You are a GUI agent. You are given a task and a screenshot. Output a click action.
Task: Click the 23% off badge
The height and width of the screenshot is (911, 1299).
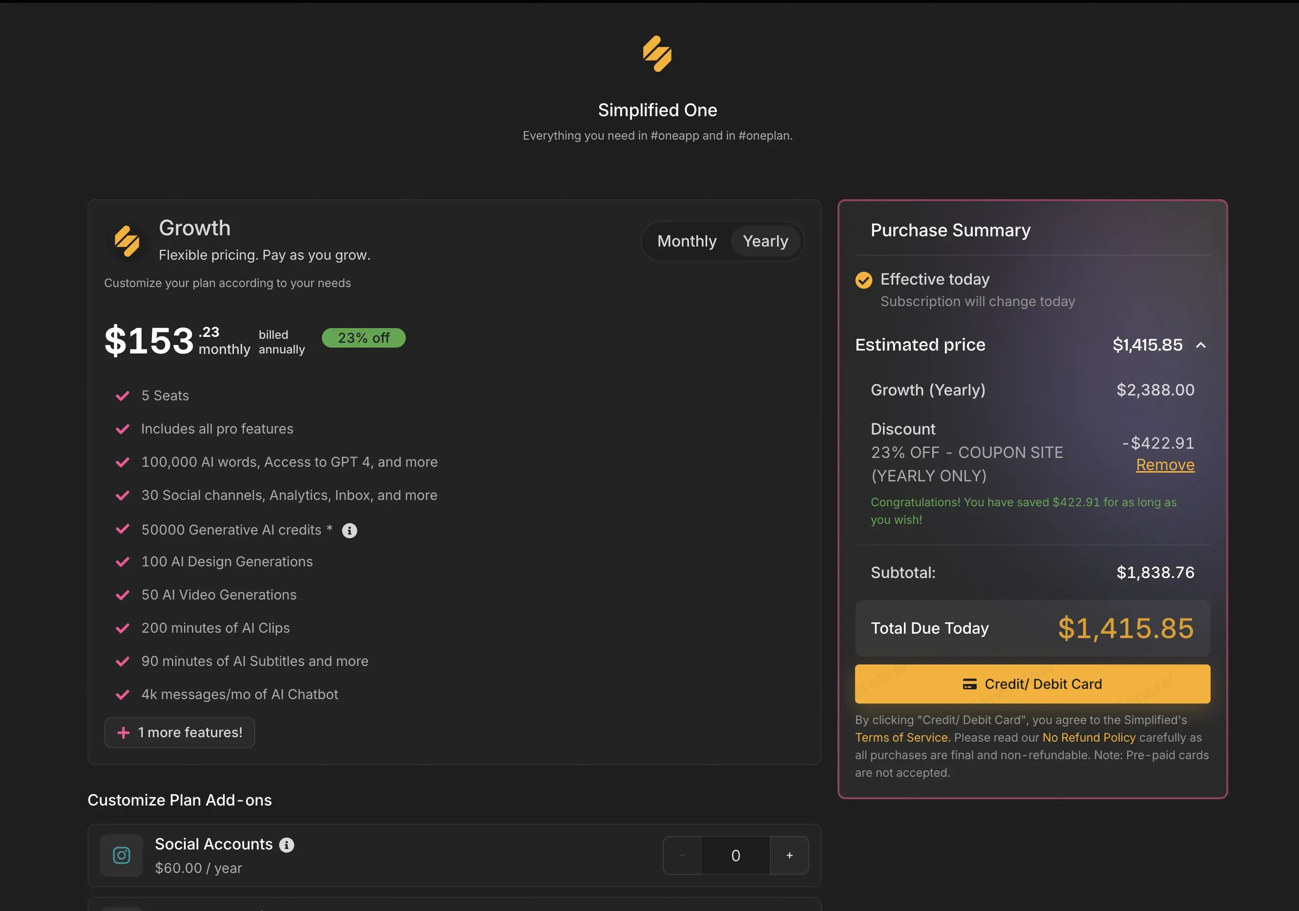[363, 338]
